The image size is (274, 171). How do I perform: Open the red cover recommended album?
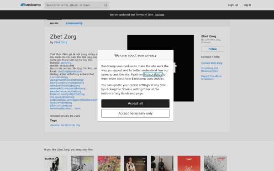(189, 163)
